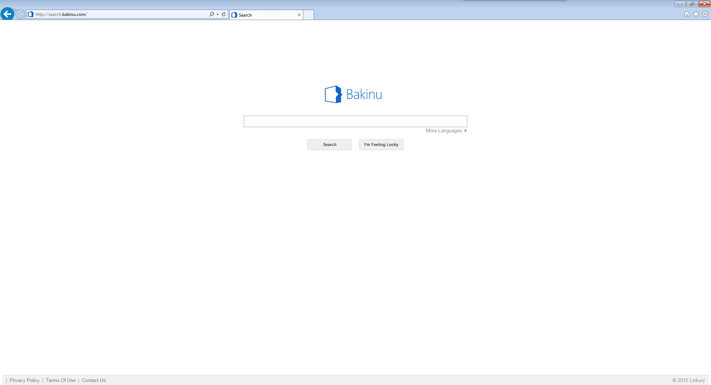The width and height of the screenshot is (711, 385).
Task: Click the © 2015 Linkury footer text
Action: (689, 381)
